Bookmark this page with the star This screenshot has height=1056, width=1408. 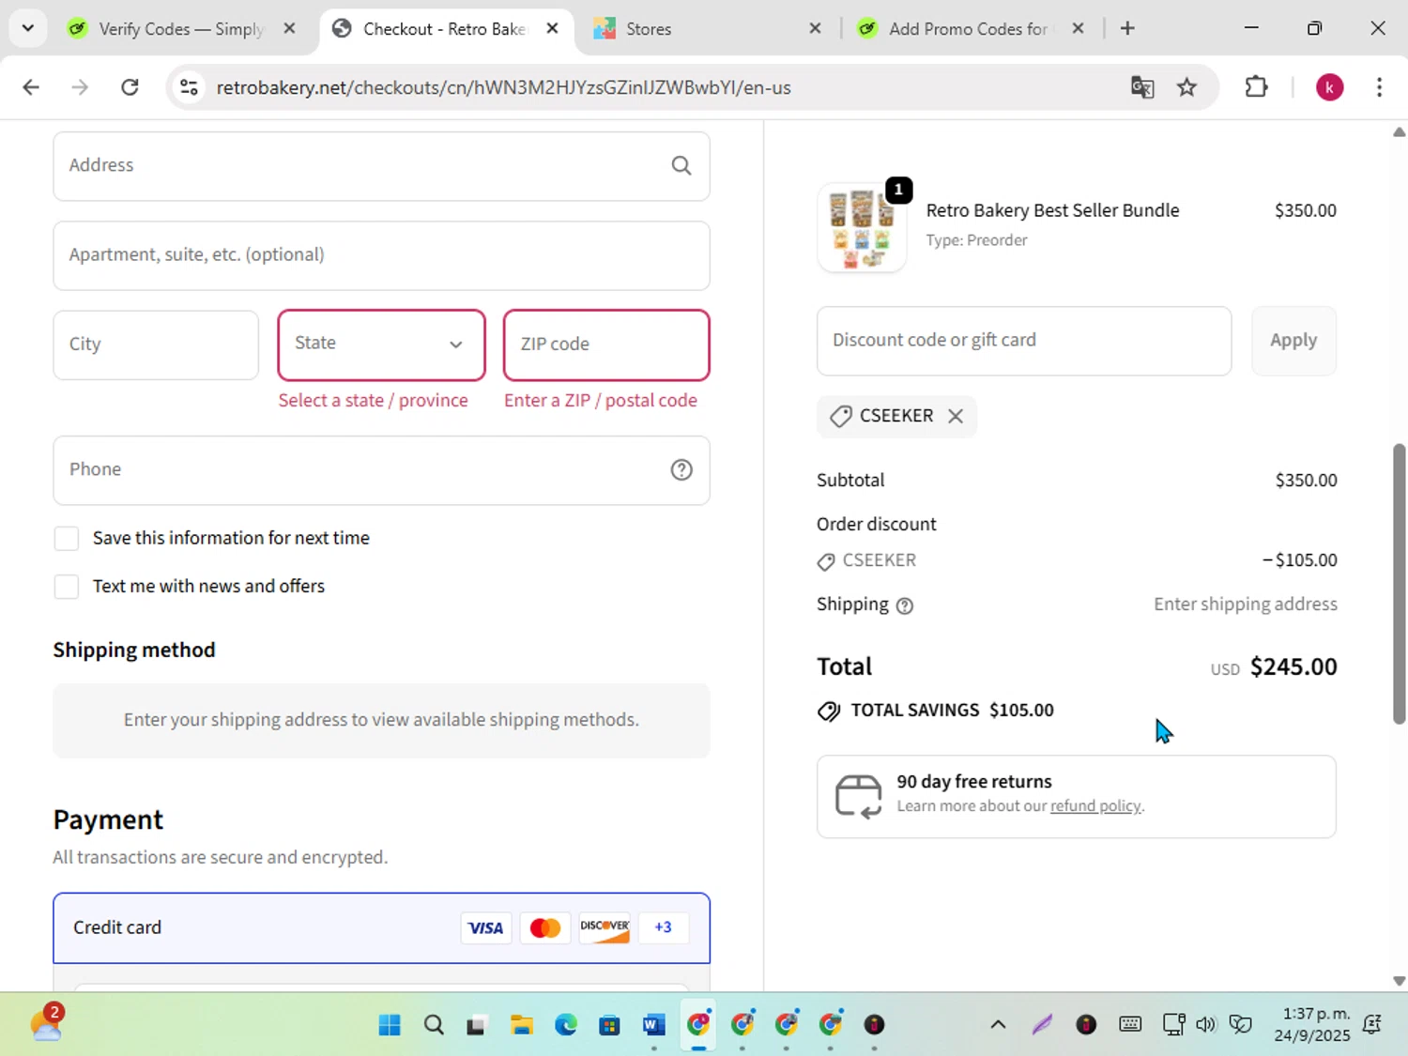1187,87
